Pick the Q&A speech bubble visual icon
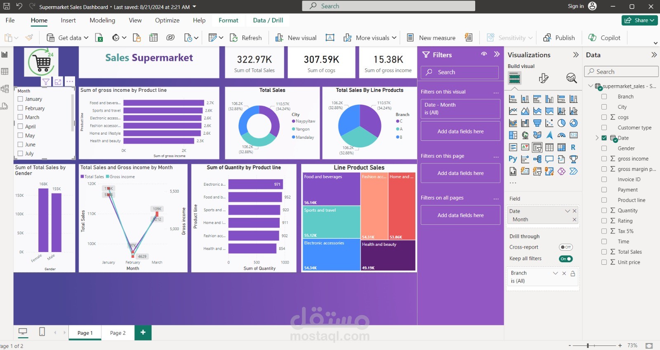The image size is (660, 350). tap(549, 159)
